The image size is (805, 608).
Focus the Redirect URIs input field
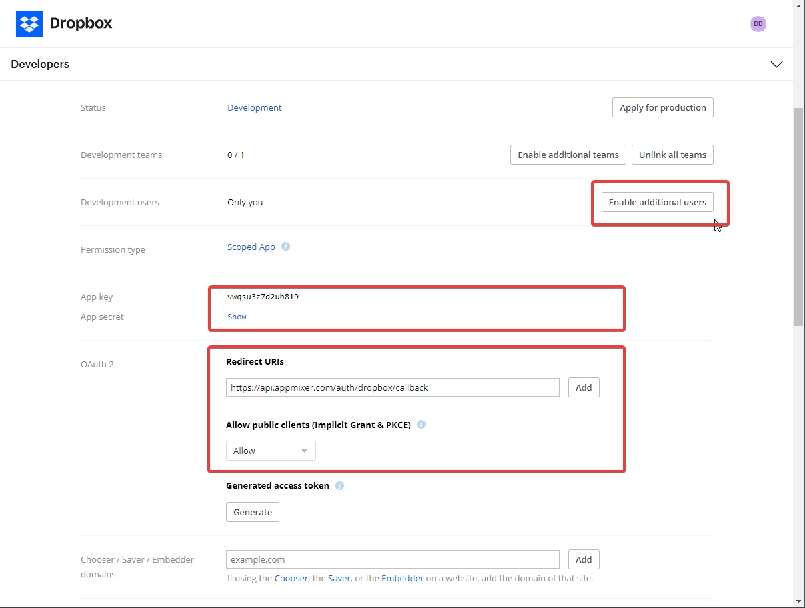click(x=392, y=387)
